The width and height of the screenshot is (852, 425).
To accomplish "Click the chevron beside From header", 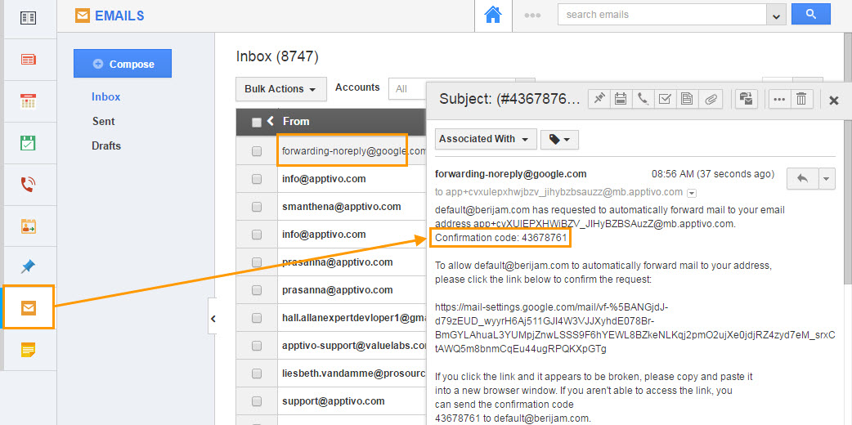I will coord(271,121).
